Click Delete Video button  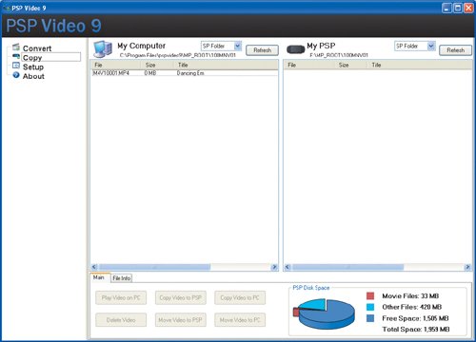pyautogui.click(x=121, y=320)
